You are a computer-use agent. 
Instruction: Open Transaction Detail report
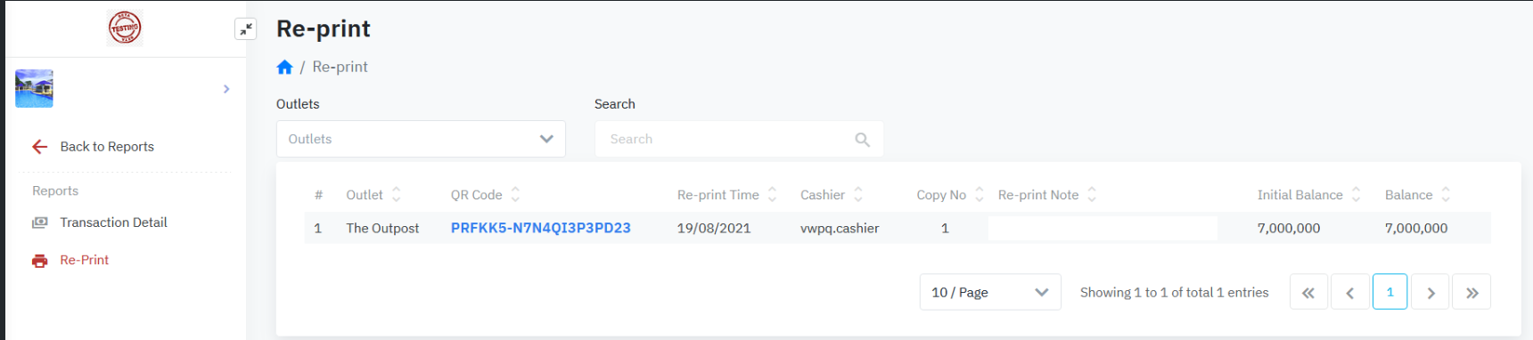[113, 223]
